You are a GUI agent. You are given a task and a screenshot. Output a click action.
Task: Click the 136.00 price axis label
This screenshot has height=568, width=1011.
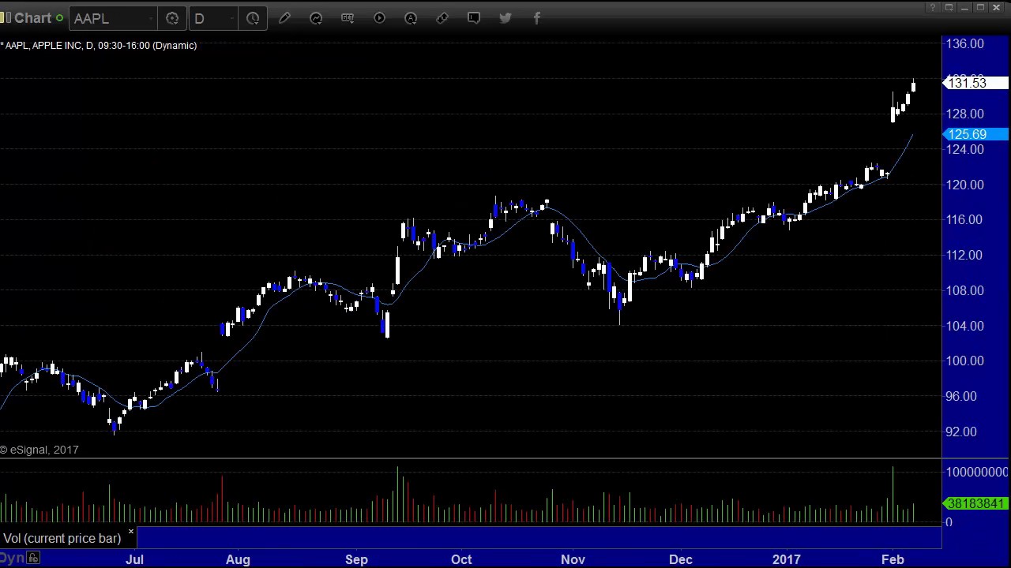(x=965, y=43)
